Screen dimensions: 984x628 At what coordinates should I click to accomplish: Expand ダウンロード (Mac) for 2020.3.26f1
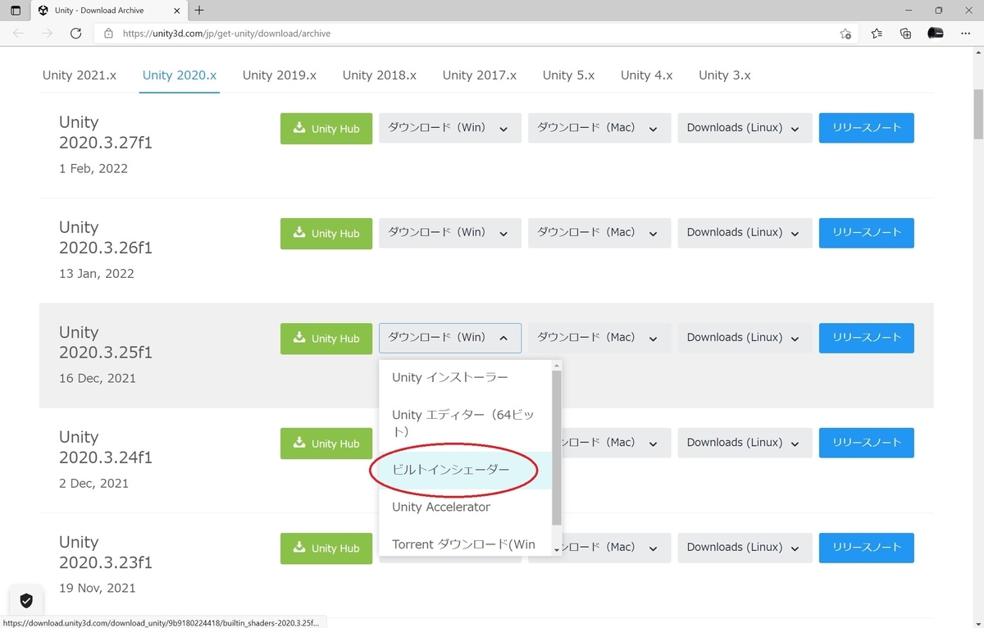[599, 233]
